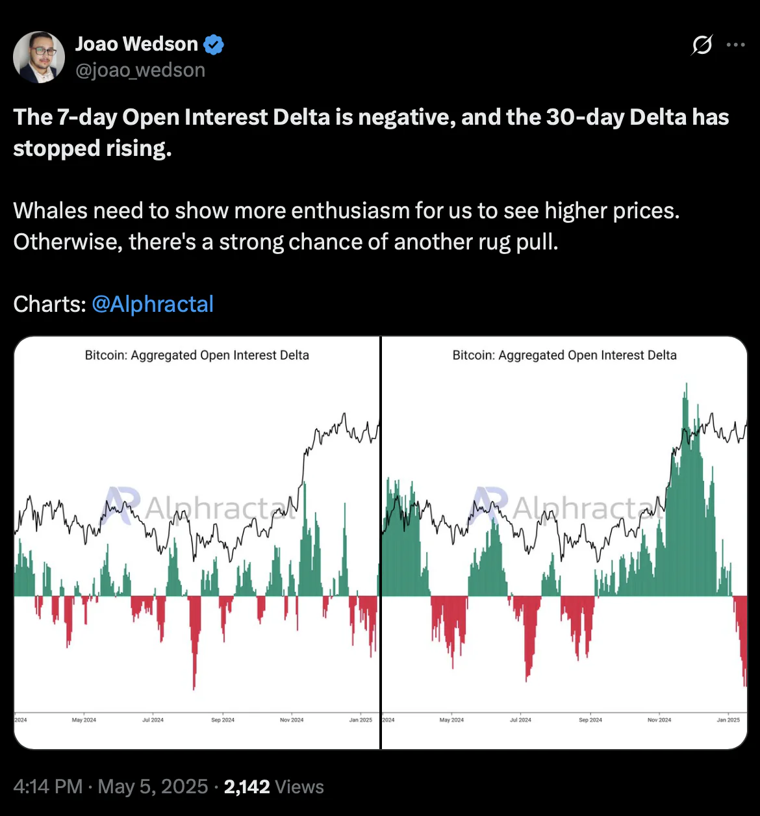This screenshot has height=816, width=760.
Task: Click the Jan 2025 label on right chart axis
Action: (728, 720)
